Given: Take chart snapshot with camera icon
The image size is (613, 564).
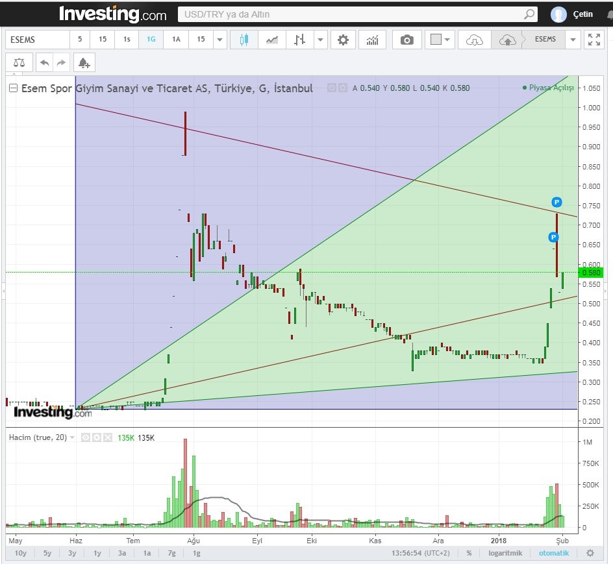Looking at the screenshot, I should tap(407, 40).
